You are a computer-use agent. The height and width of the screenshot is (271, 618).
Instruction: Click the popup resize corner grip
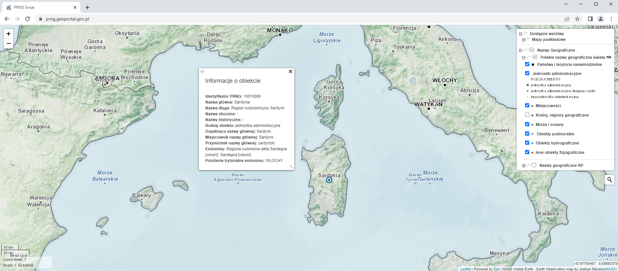point(291,167)
